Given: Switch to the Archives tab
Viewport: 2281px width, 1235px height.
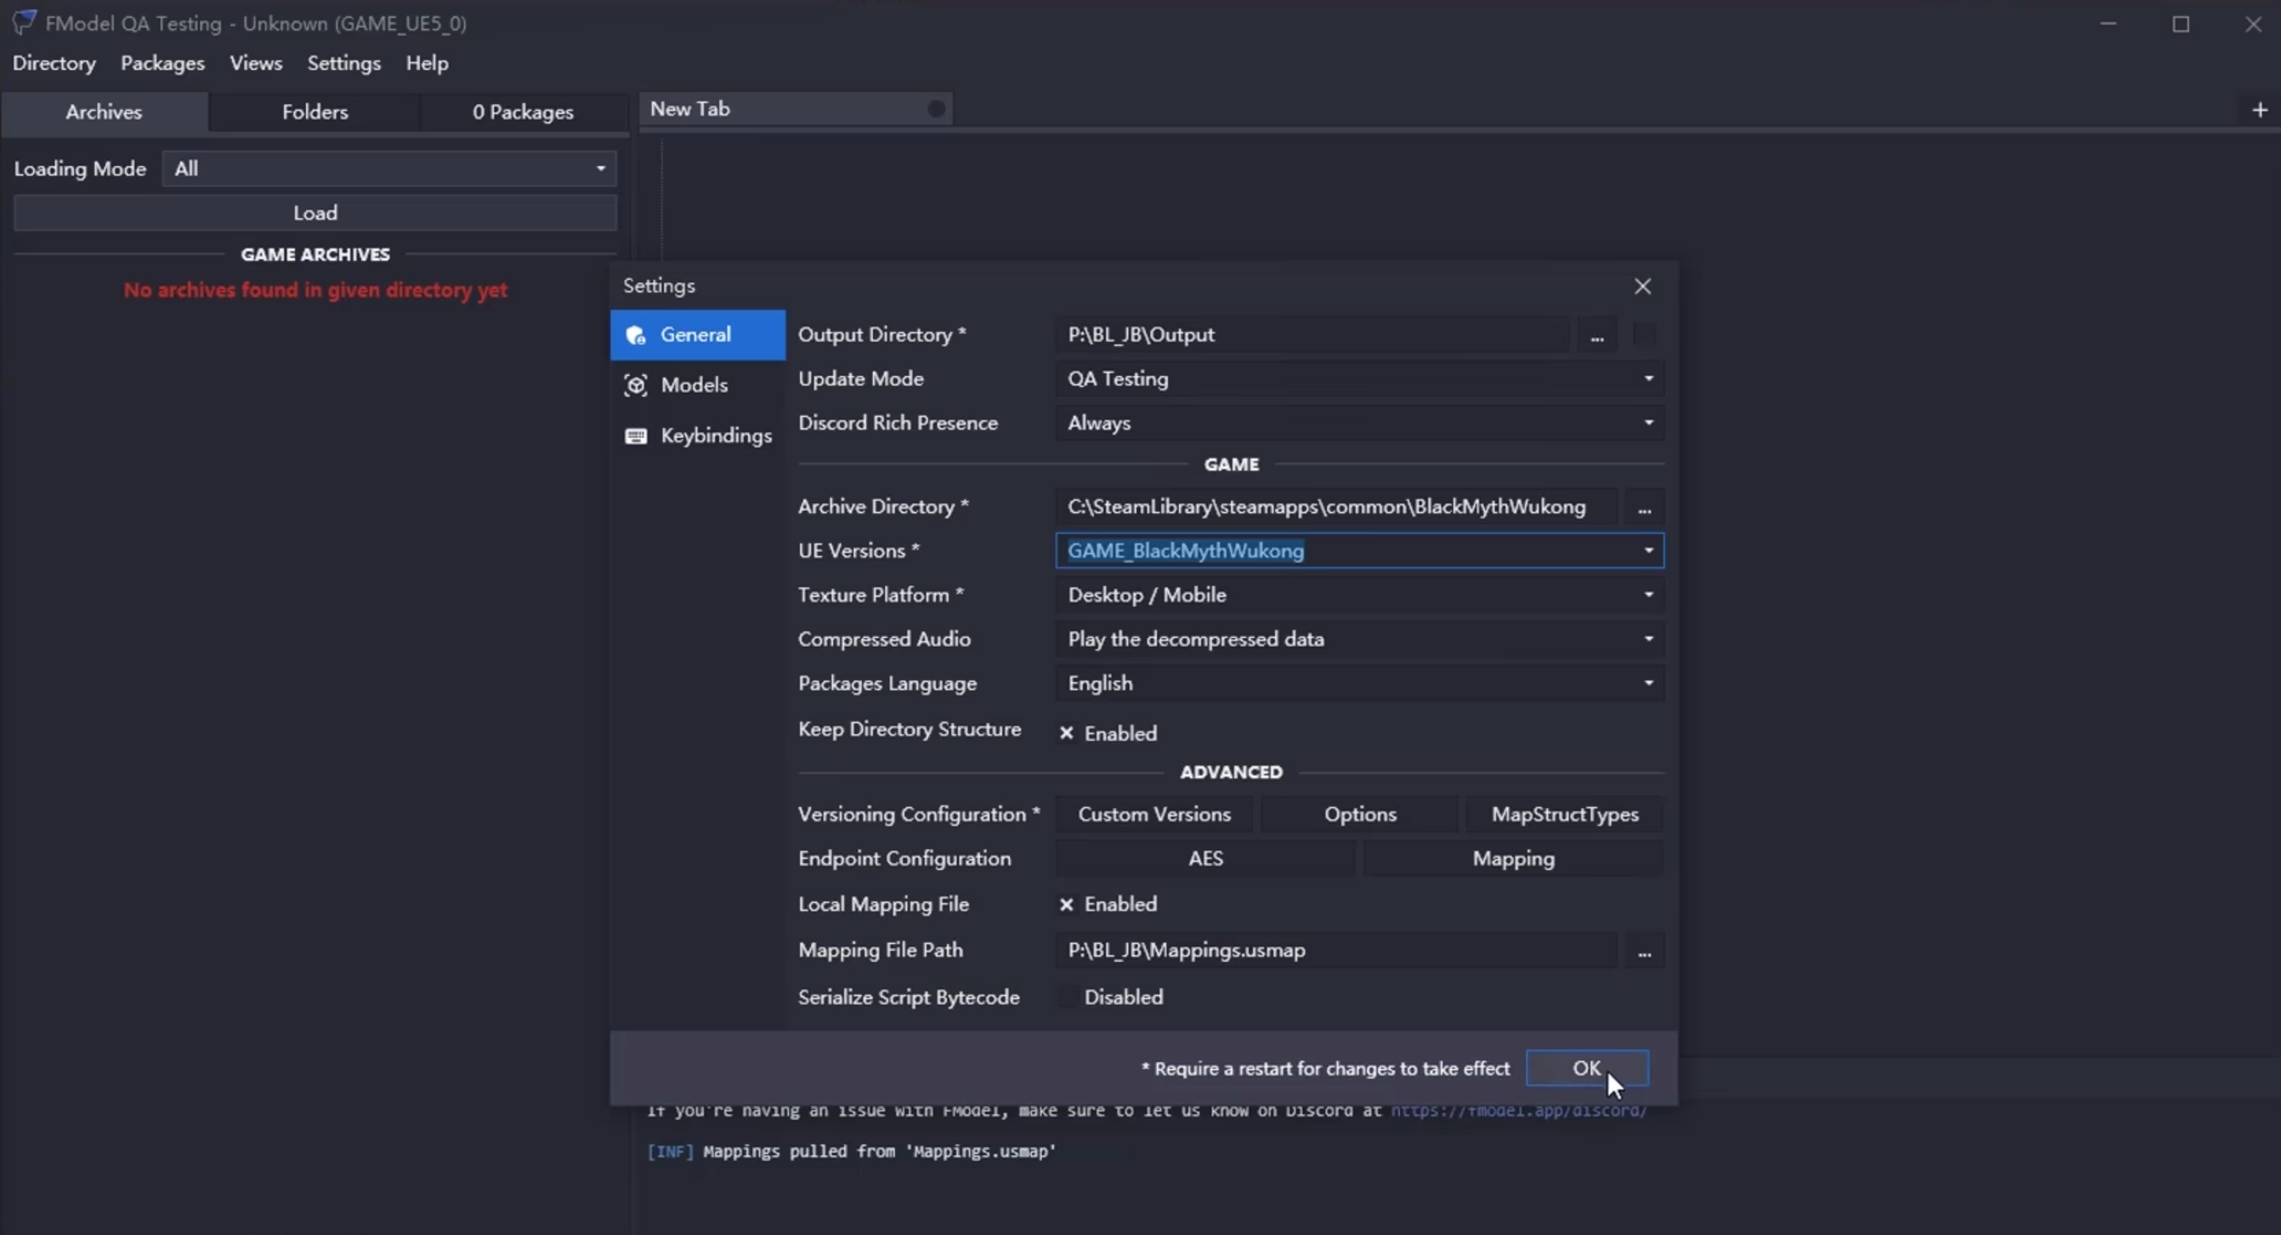Looking at the screenshot, I should pos(104,112).
